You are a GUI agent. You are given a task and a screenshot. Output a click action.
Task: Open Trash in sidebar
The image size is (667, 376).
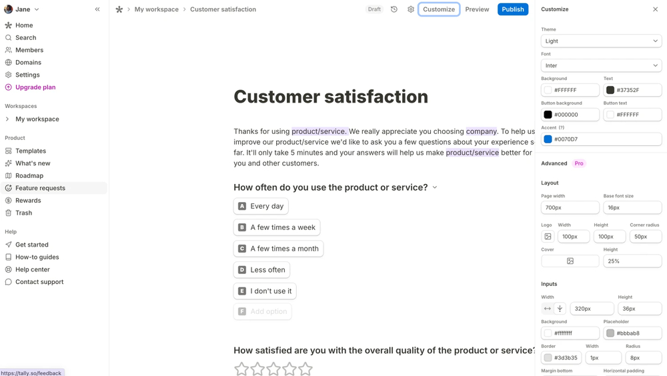tap(24, 213)
